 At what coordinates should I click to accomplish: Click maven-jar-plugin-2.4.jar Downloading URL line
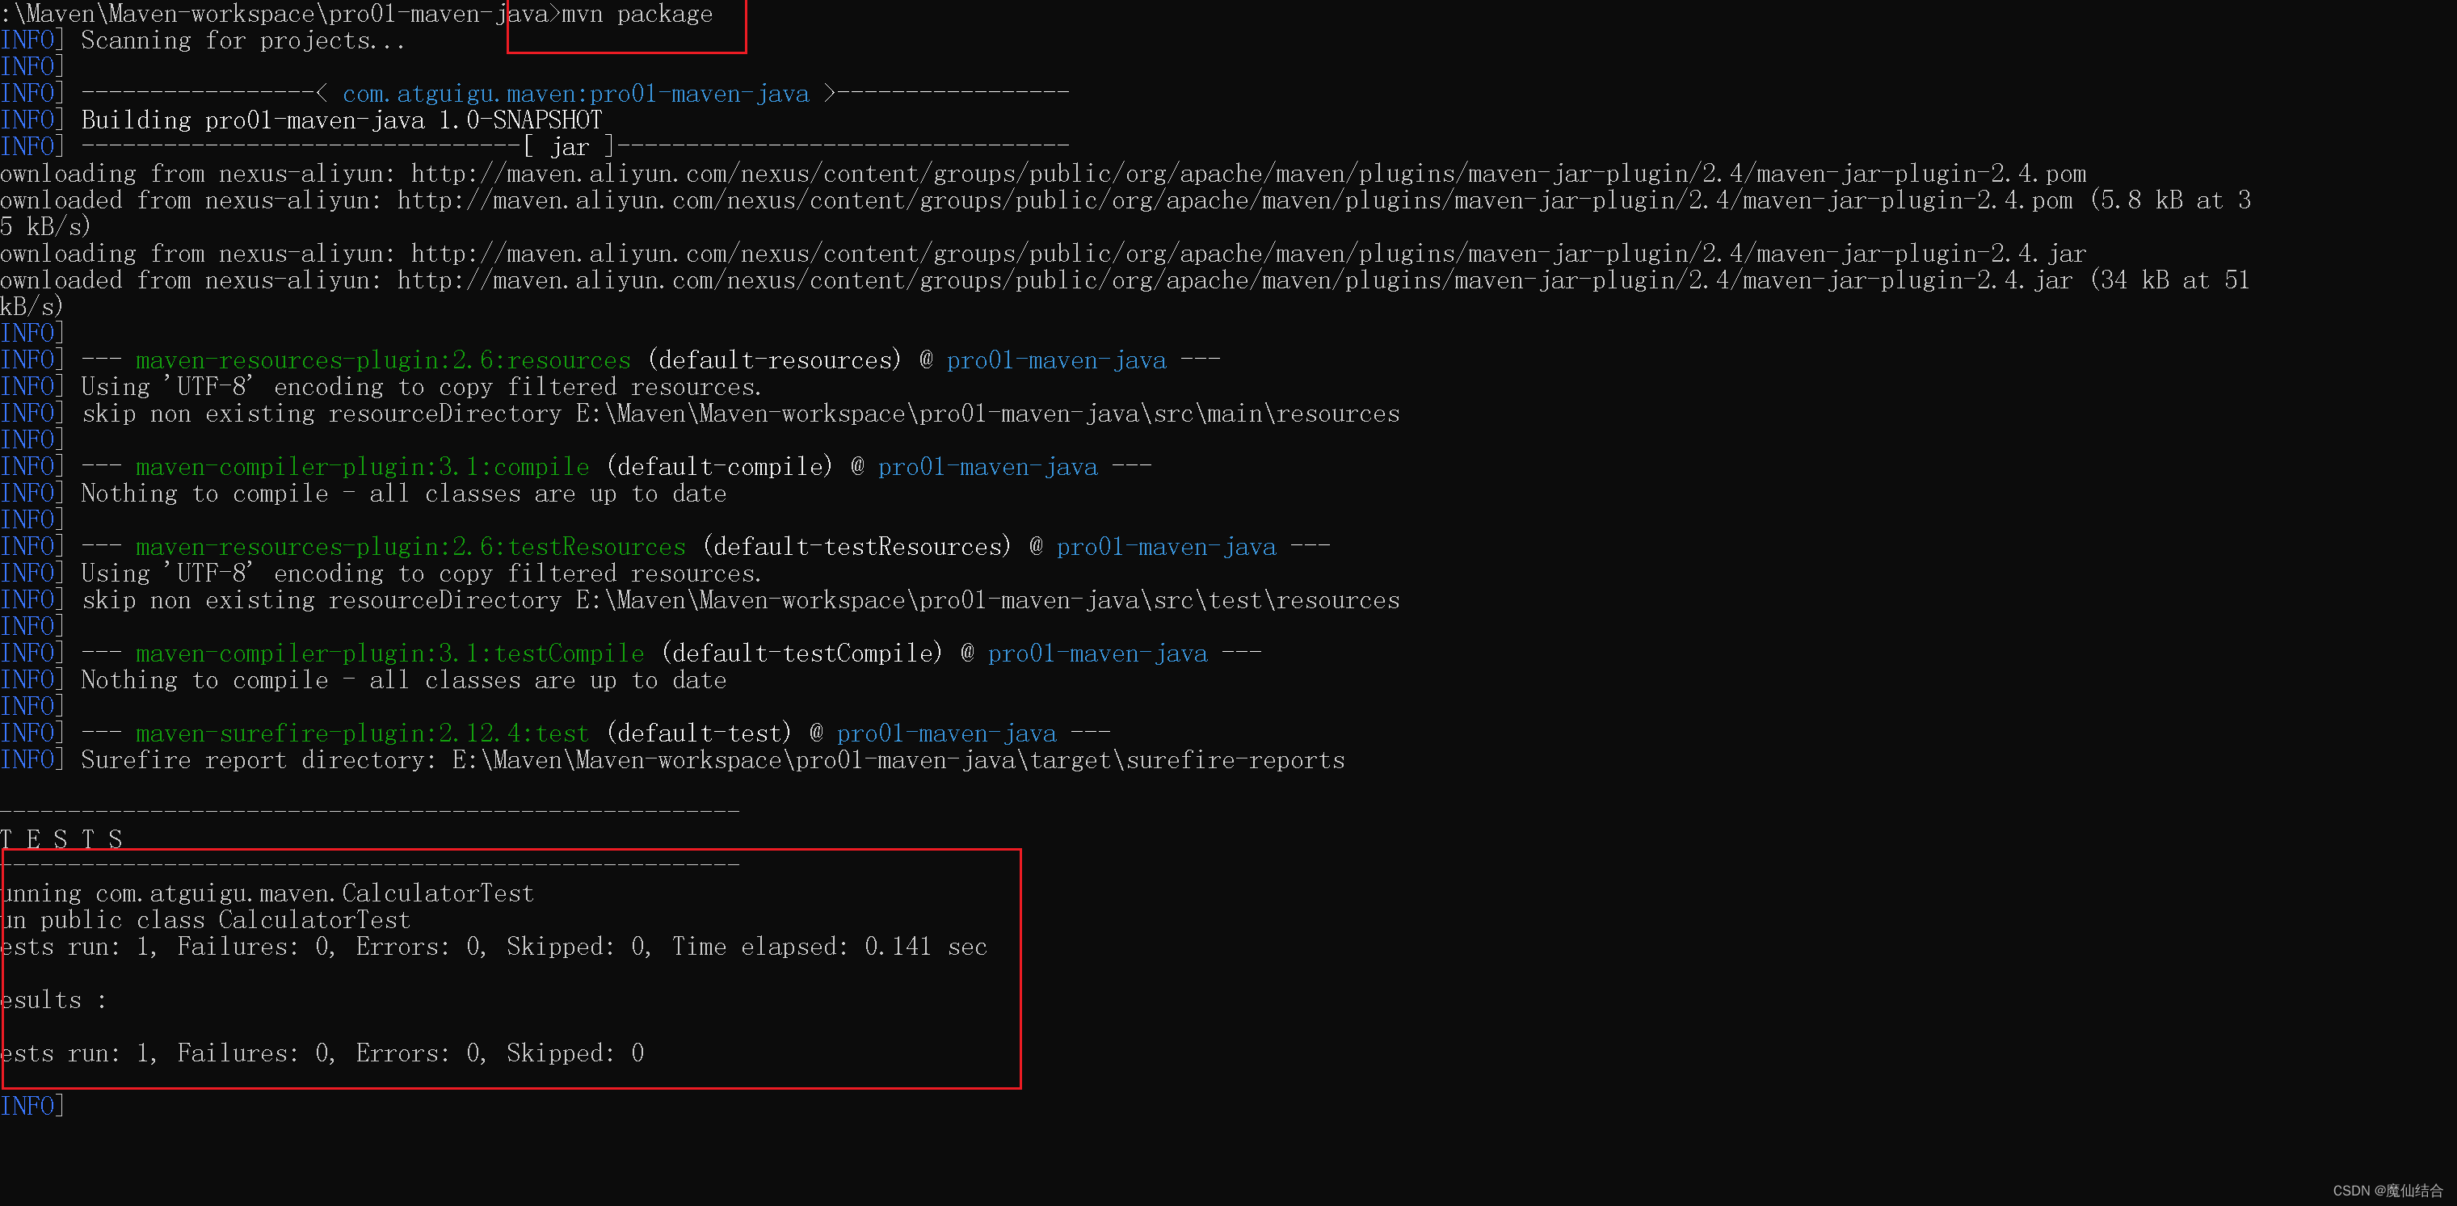click(1043, 254)
